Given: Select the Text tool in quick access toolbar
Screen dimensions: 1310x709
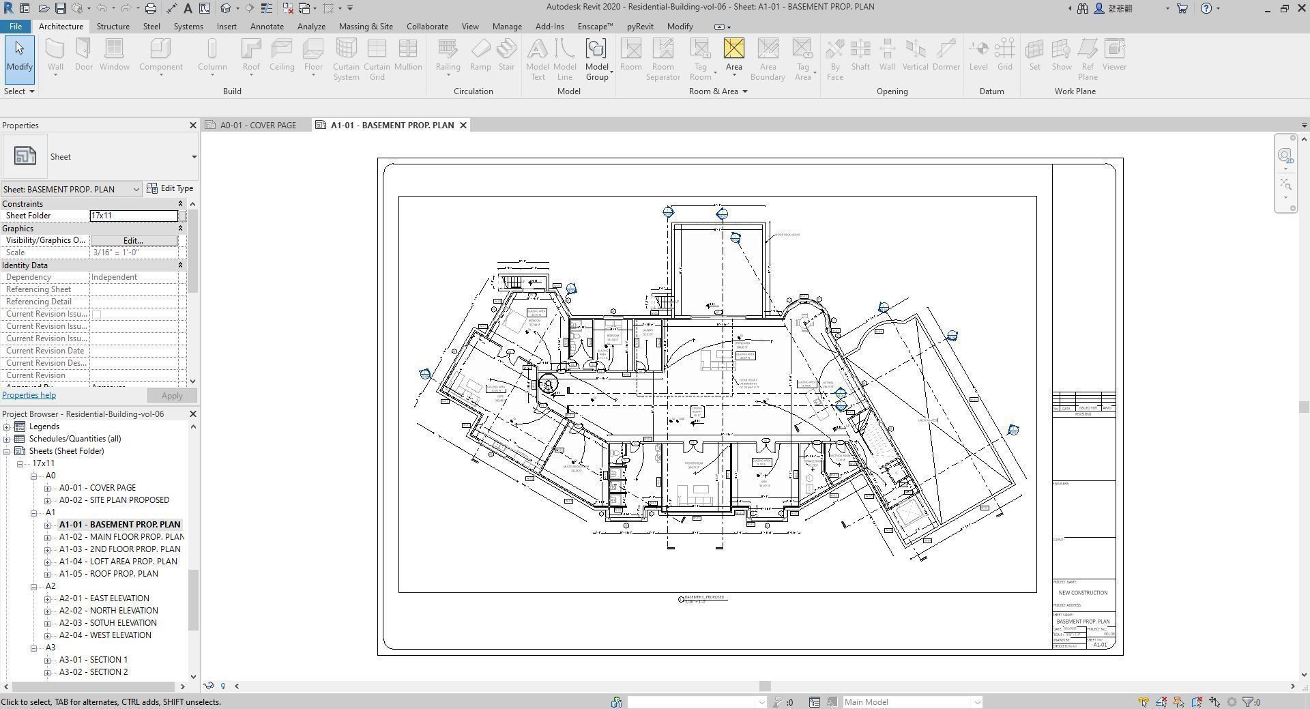Looking at the screenshot, I should [188, 8].
